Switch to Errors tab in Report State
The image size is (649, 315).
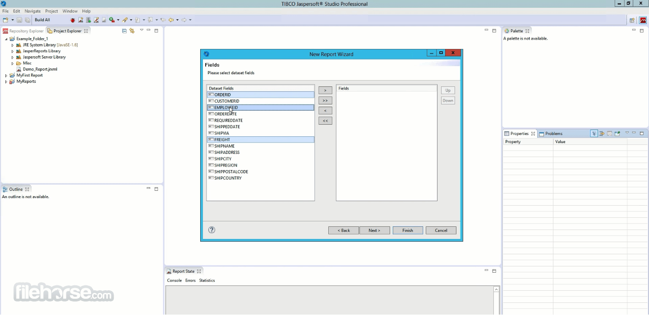[x=190, y=280]
